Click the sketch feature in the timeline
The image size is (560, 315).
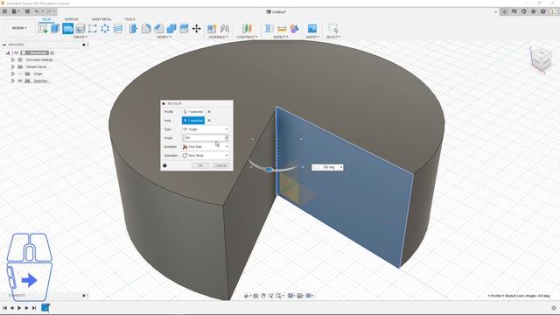pos(45,307)
